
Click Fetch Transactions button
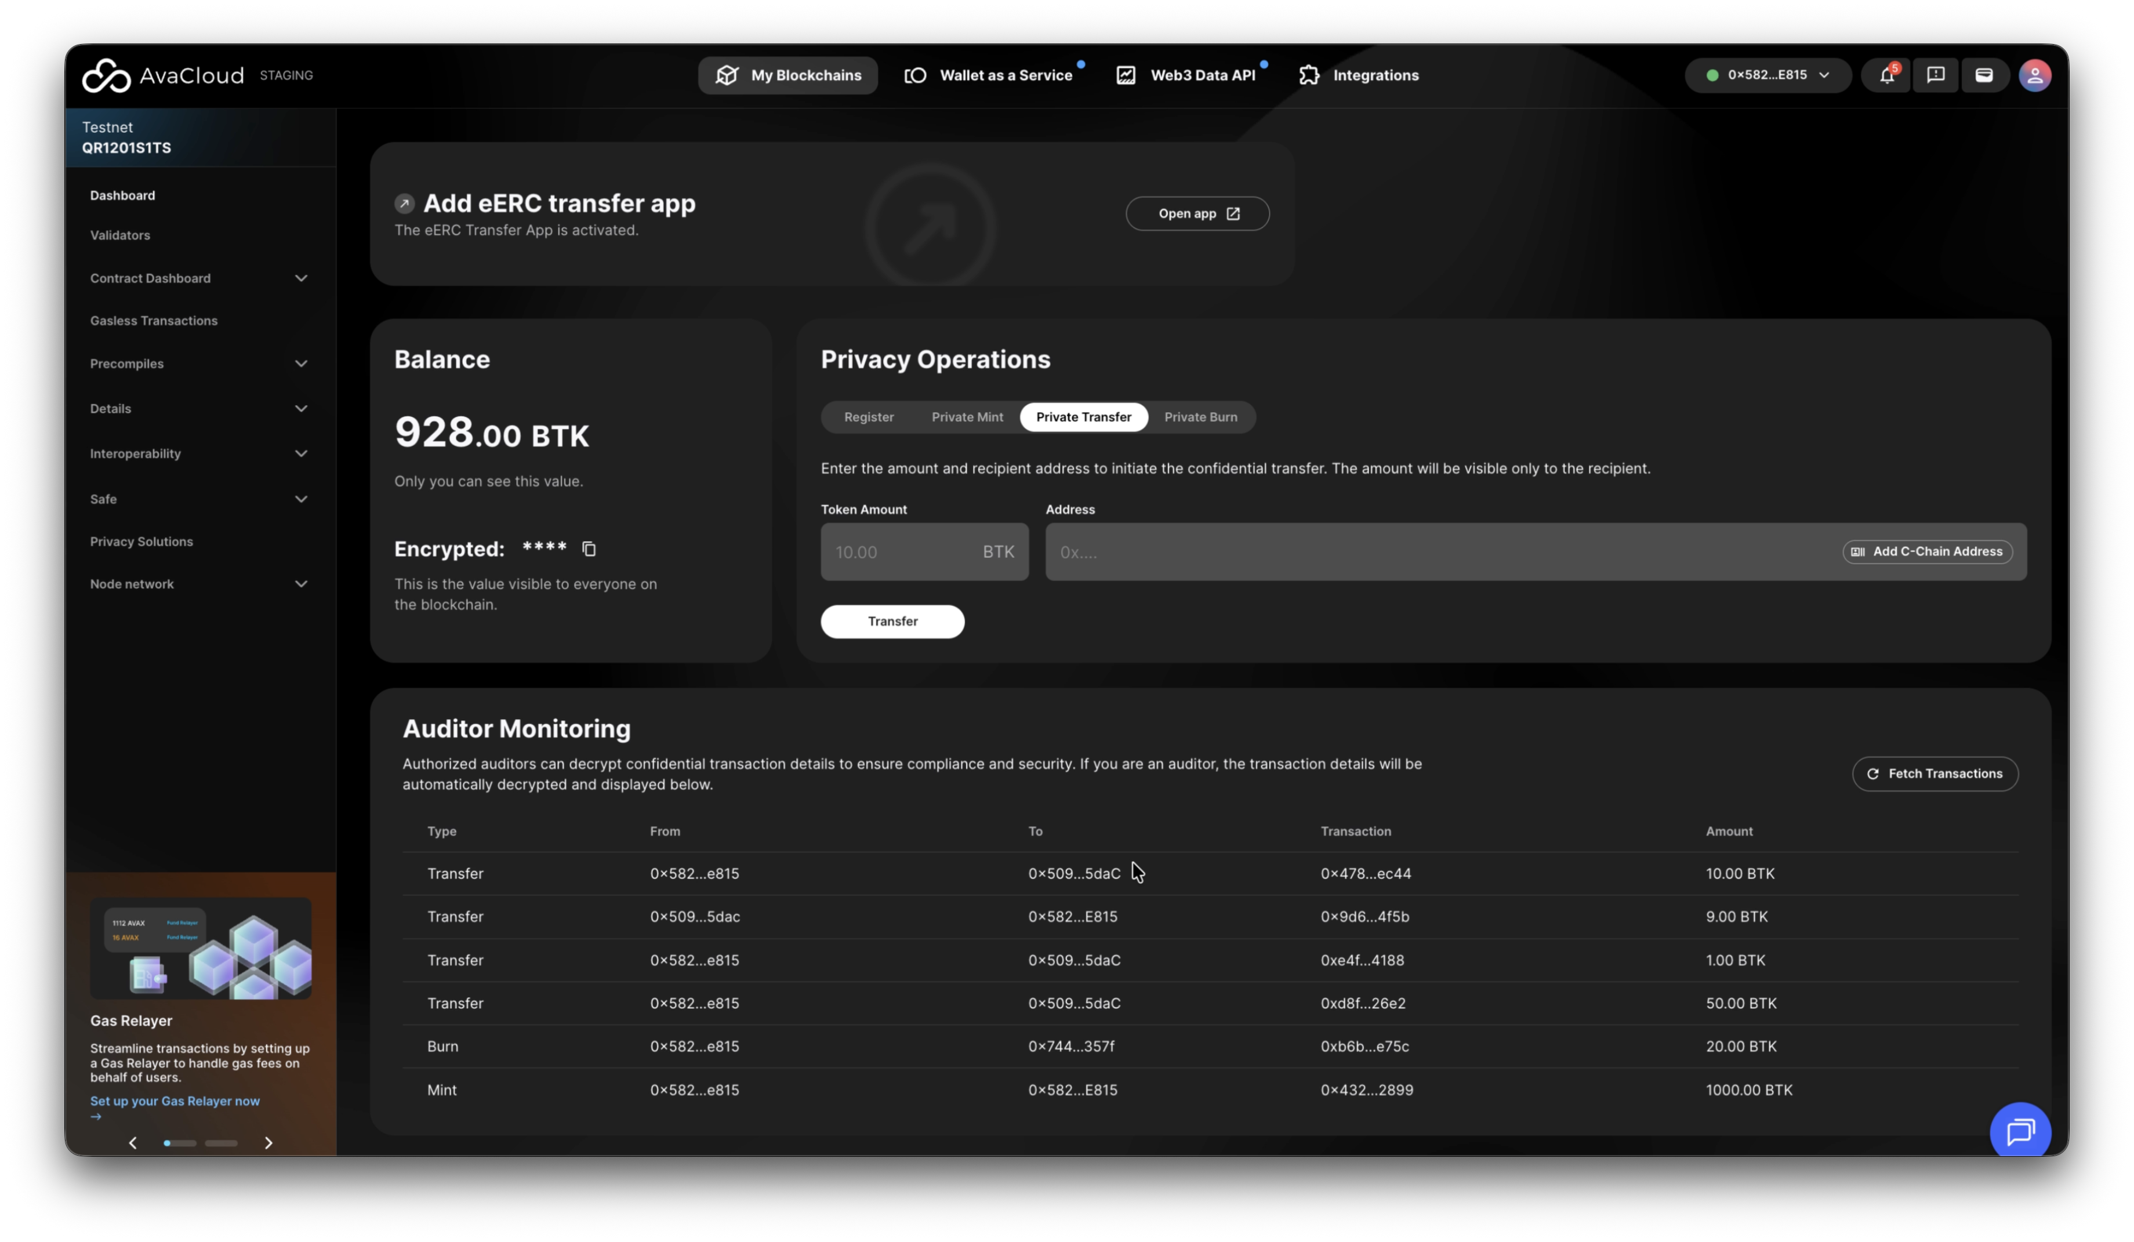tap(1934, 774)
